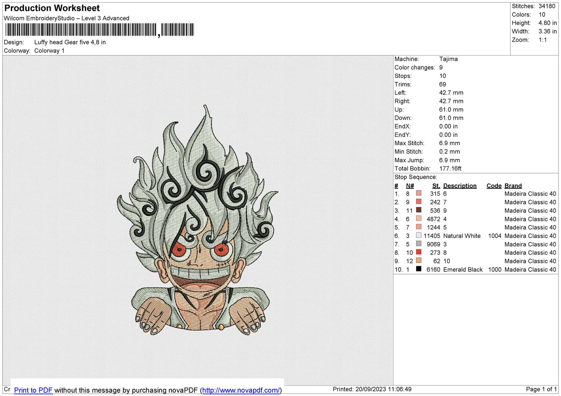Select stitch count 9069 in row 7
This screenshot has height=396, width=561.
tap(433, 244)
